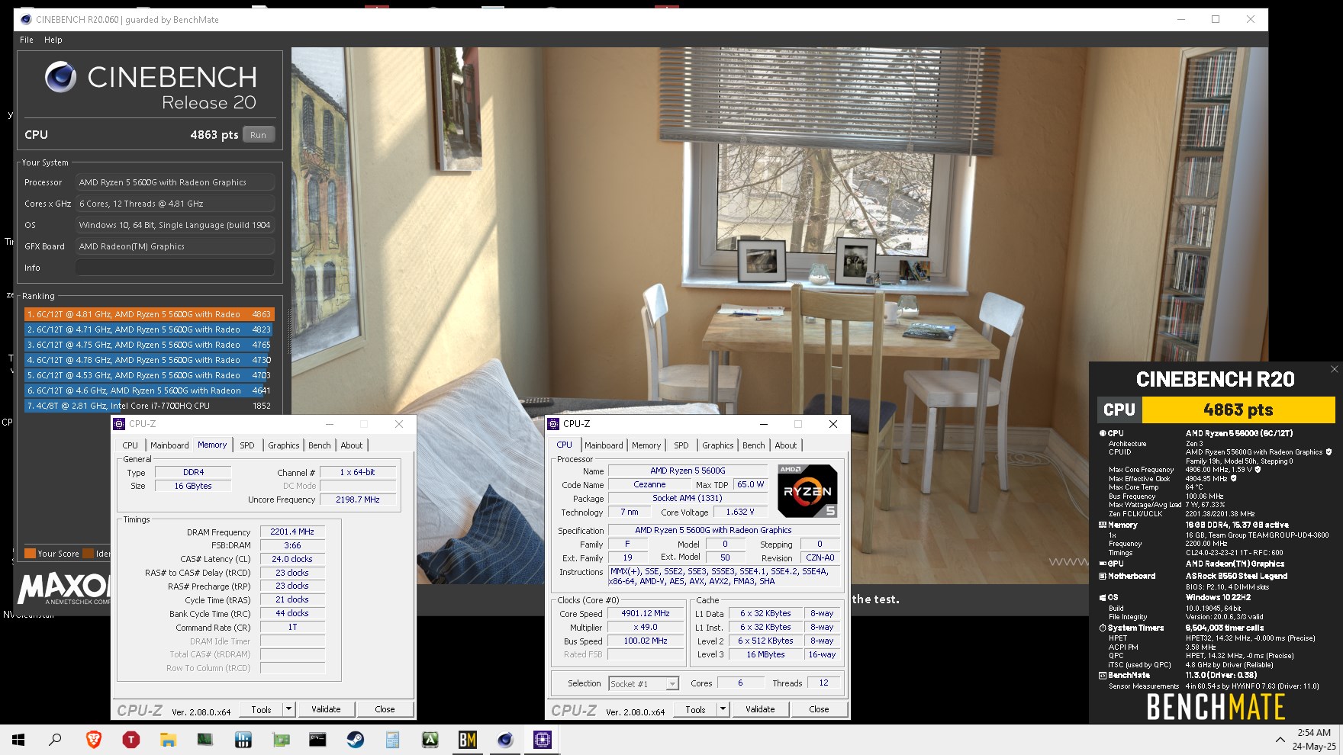Open taskbar search magnifier
This screenshot has width=1343, height=755.
(x=55, y=739)
